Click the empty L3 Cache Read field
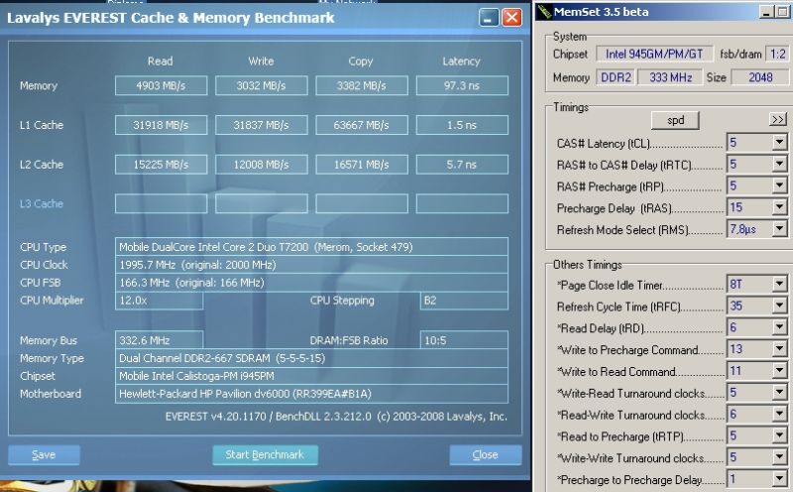Viewport: 793px width, 492px height. [x=161, y=203]
